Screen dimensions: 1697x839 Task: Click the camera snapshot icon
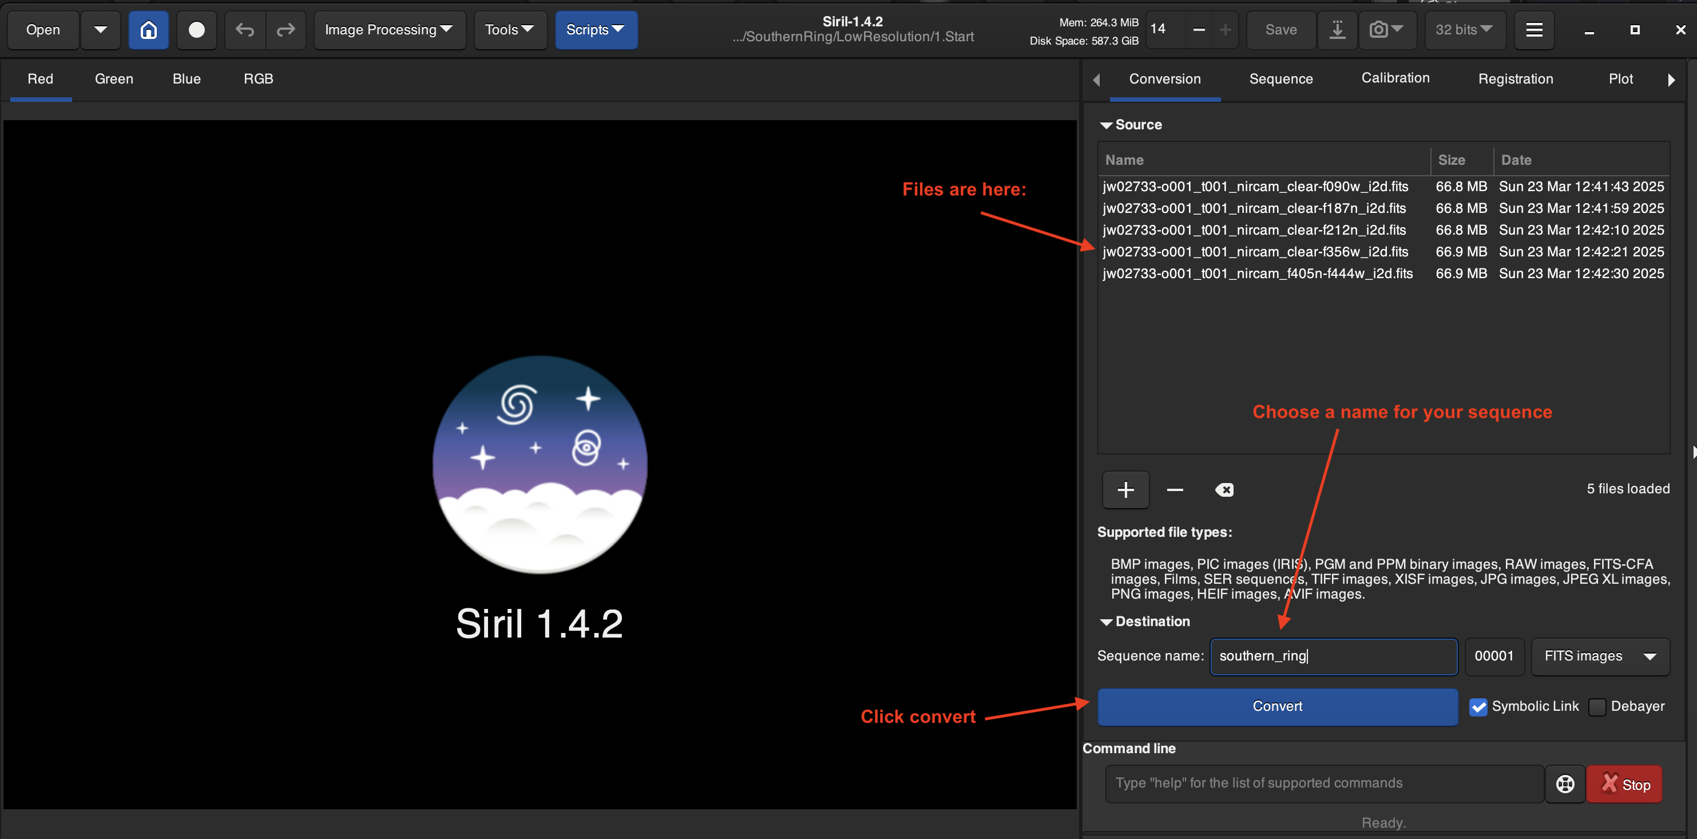(1378, 30)
